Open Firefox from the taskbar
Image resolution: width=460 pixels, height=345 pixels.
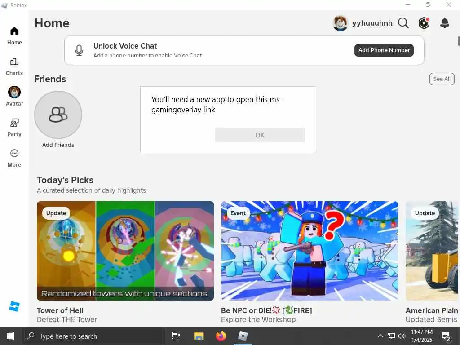coord(221,336)
